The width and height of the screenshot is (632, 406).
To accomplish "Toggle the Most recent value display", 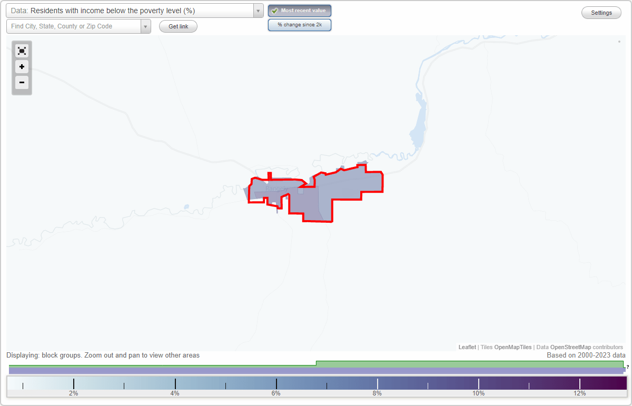I will coord(300,10).
